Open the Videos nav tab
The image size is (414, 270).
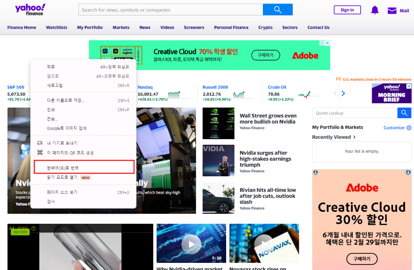(x=167, y=27)
